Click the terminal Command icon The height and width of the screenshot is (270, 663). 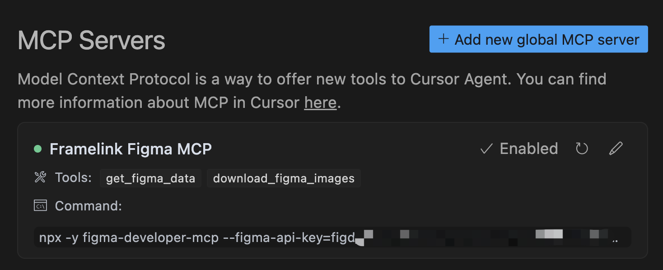click(40, 206)
